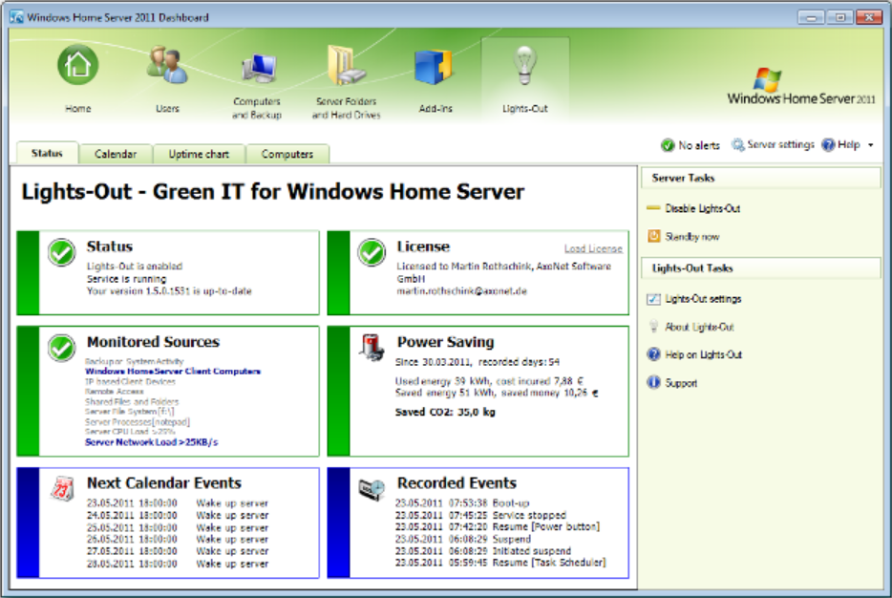Open Help on Lights-Out link
Image resolution: width=892 pixels, height=598 pixels.
click(x=704, y=354)
